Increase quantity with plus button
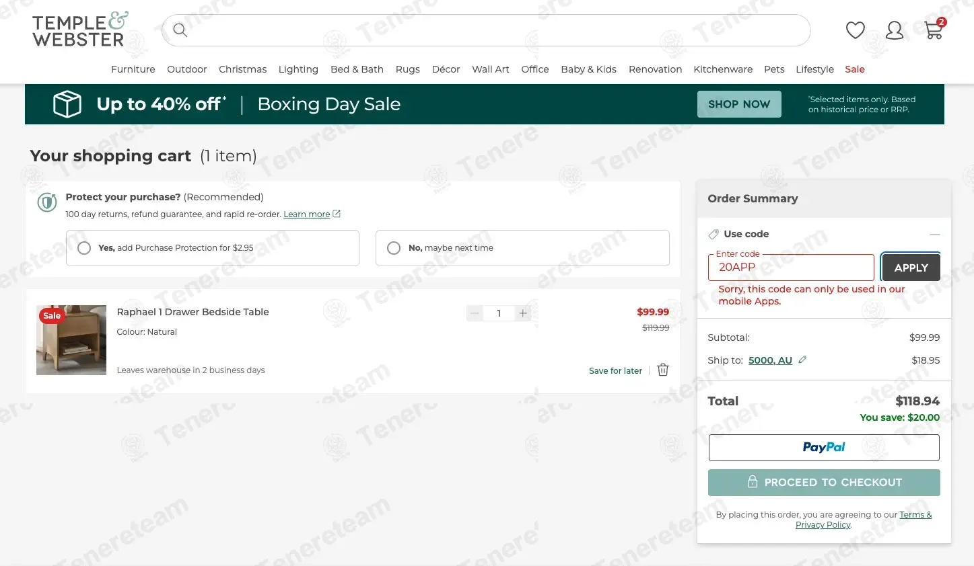 pos(523,313)
